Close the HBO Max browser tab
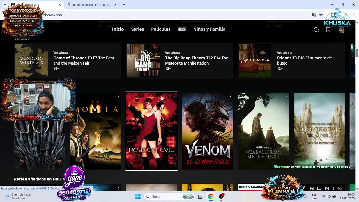359x202 pixels. tap(60, 5)
